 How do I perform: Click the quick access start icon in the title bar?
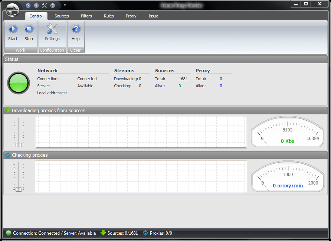coord(28,6)
